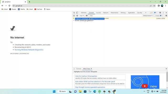Open the tab search chevron

pos(150,2)
